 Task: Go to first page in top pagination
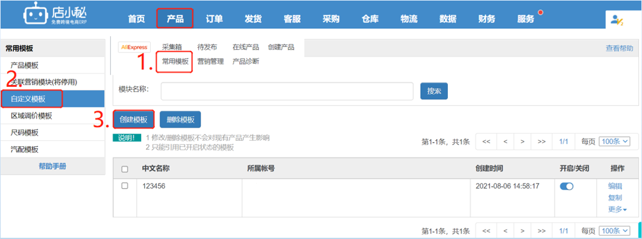click(486, 141)
